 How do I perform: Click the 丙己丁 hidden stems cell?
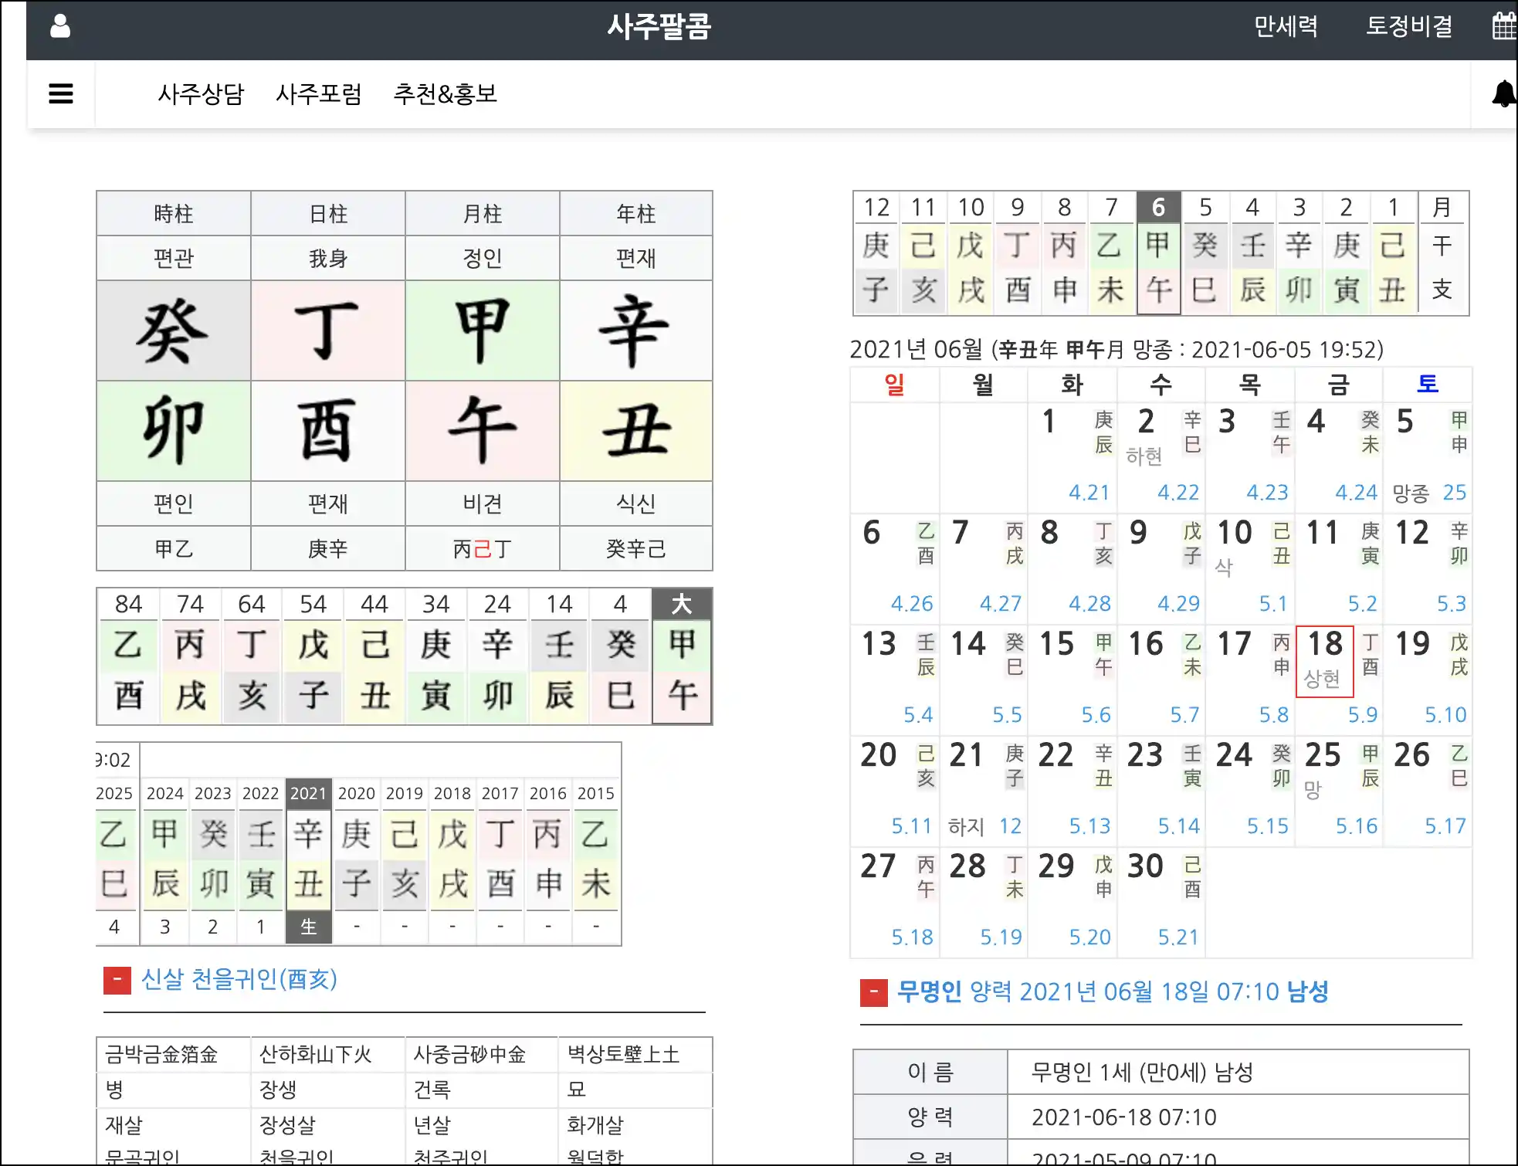482,549
